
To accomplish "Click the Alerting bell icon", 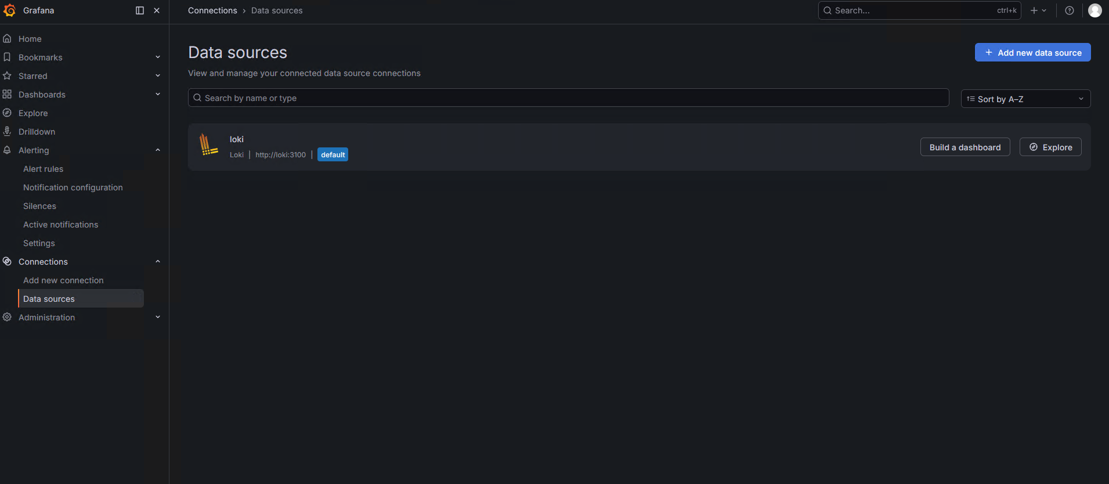I will 7,150.
